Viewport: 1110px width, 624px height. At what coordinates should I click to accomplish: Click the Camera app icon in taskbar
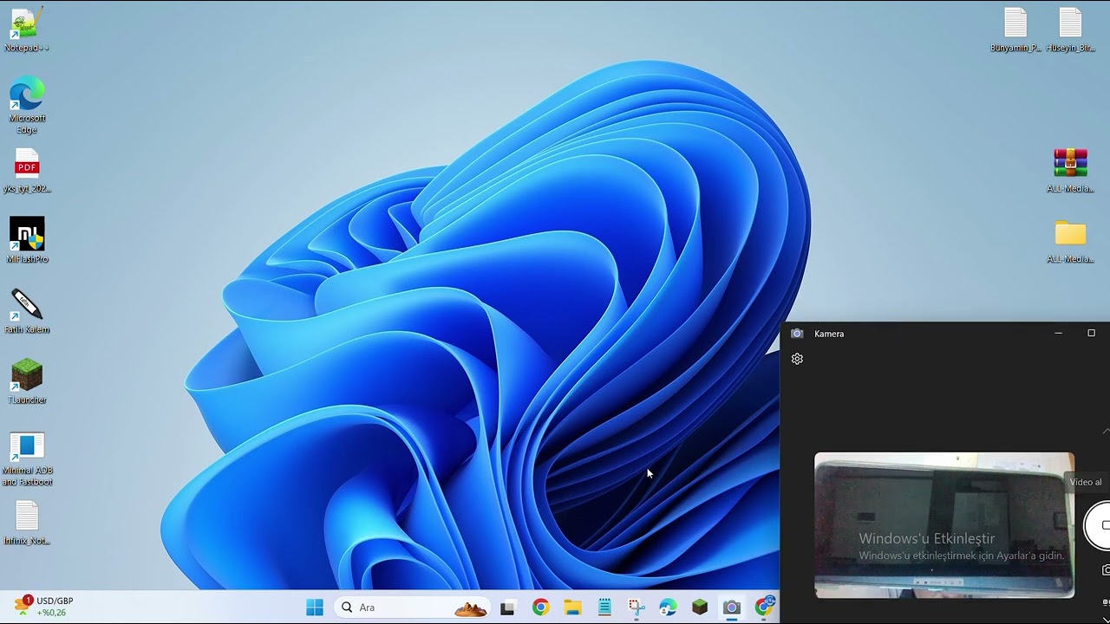point(732,608)
